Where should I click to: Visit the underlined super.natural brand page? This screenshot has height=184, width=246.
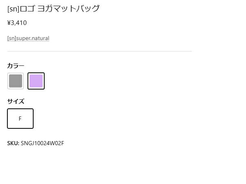point(28,38)
